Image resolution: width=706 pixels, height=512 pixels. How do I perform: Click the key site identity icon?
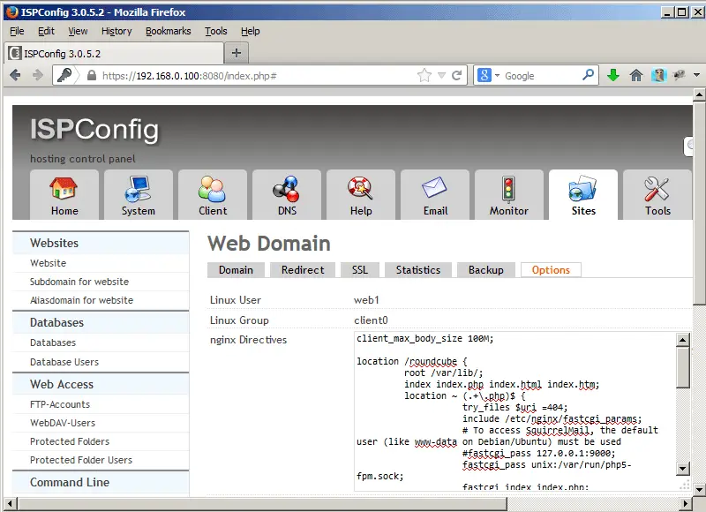click(64, 75)
